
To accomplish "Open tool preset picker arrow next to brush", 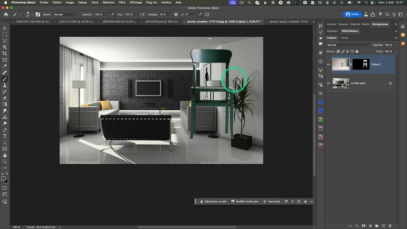I will click(20, 15).
